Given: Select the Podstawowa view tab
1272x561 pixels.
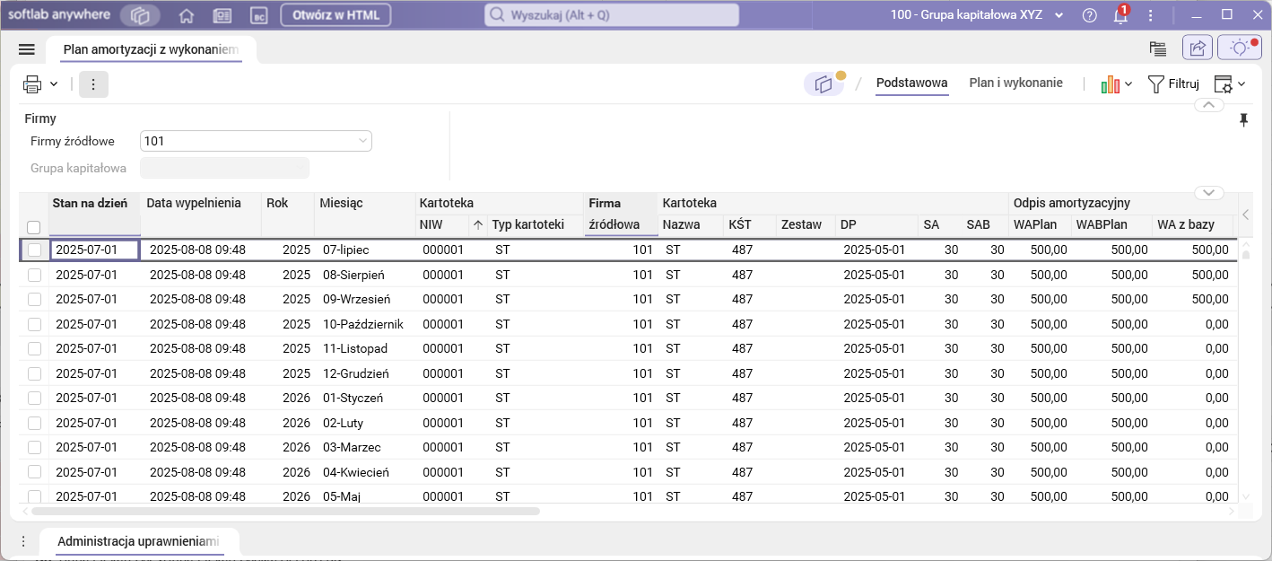Looking at the screenshot, I should (x=911, y=83).
